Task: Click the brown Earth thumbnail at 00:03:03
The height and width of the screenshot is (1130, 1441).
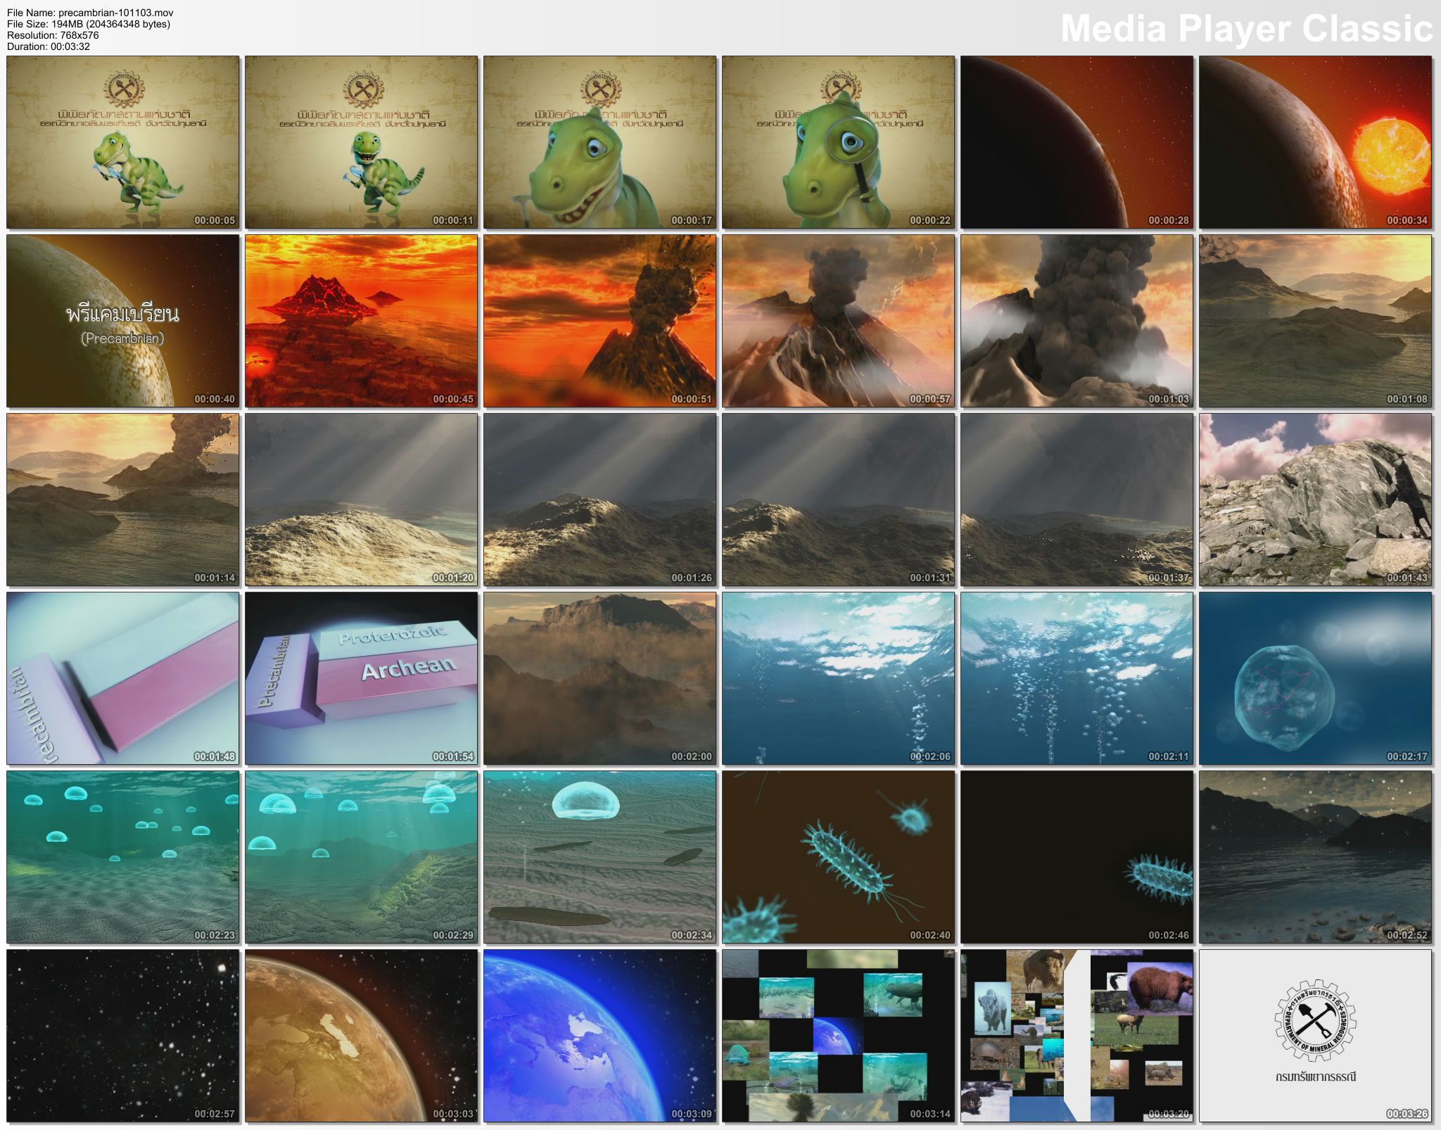Action: [362, 1036]
